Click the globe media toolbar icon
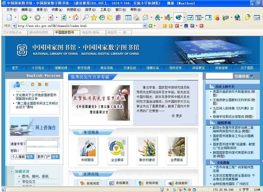Image resolution: width=263 pixels, height=192 pixels. pos(179,17)
